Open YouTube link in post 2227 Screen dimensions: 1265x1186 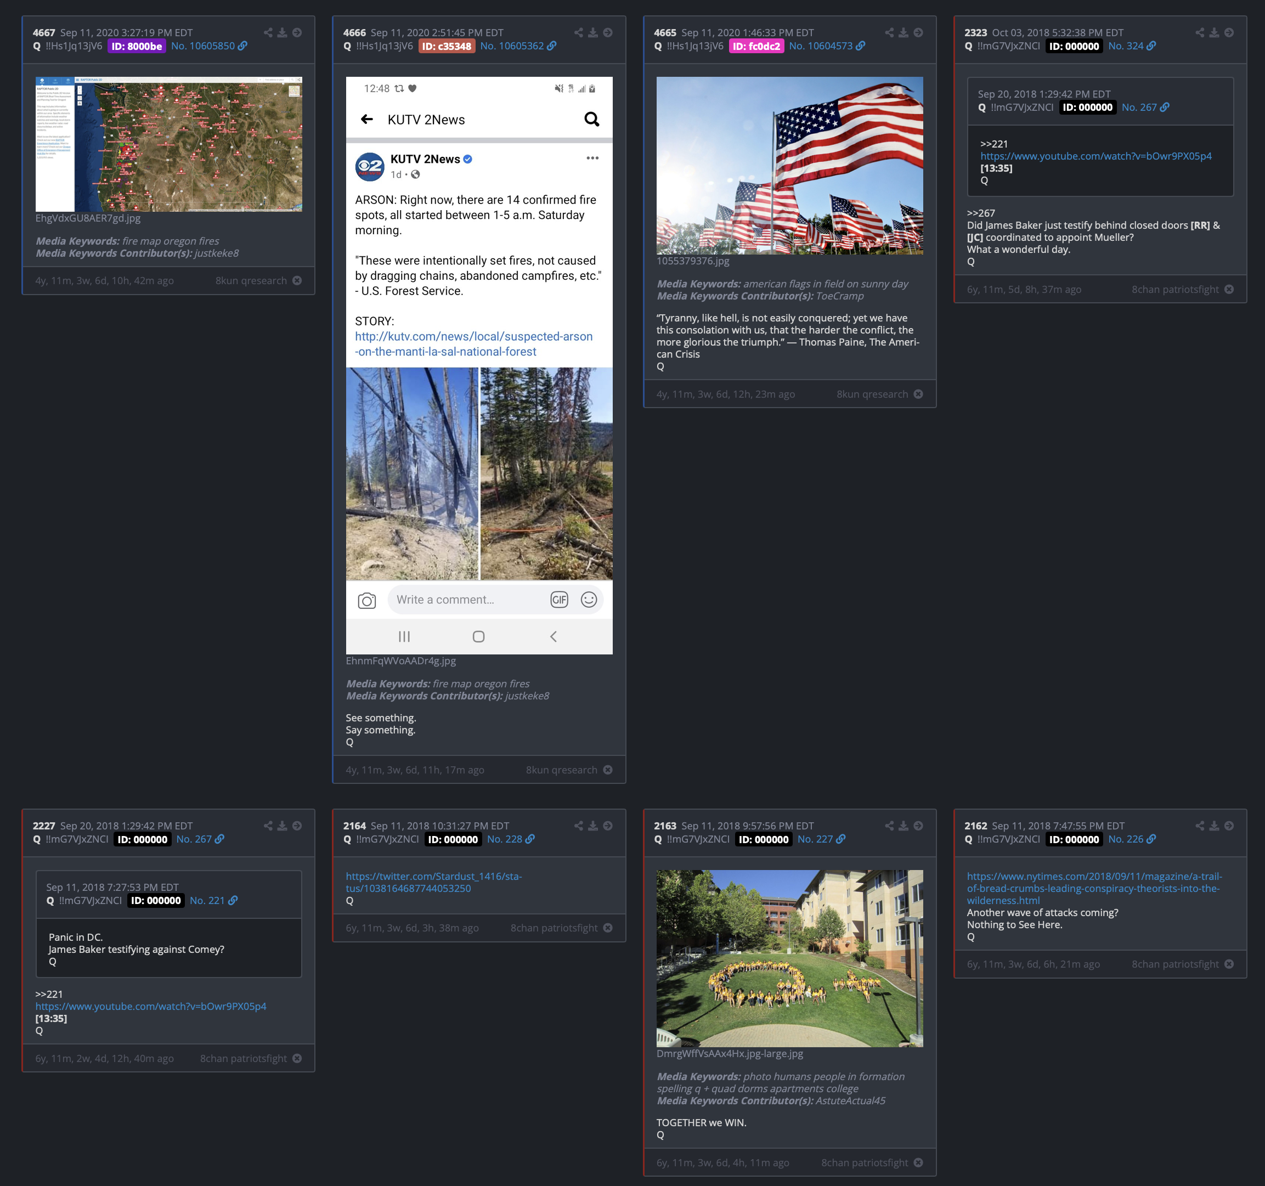pos(151,1007)
